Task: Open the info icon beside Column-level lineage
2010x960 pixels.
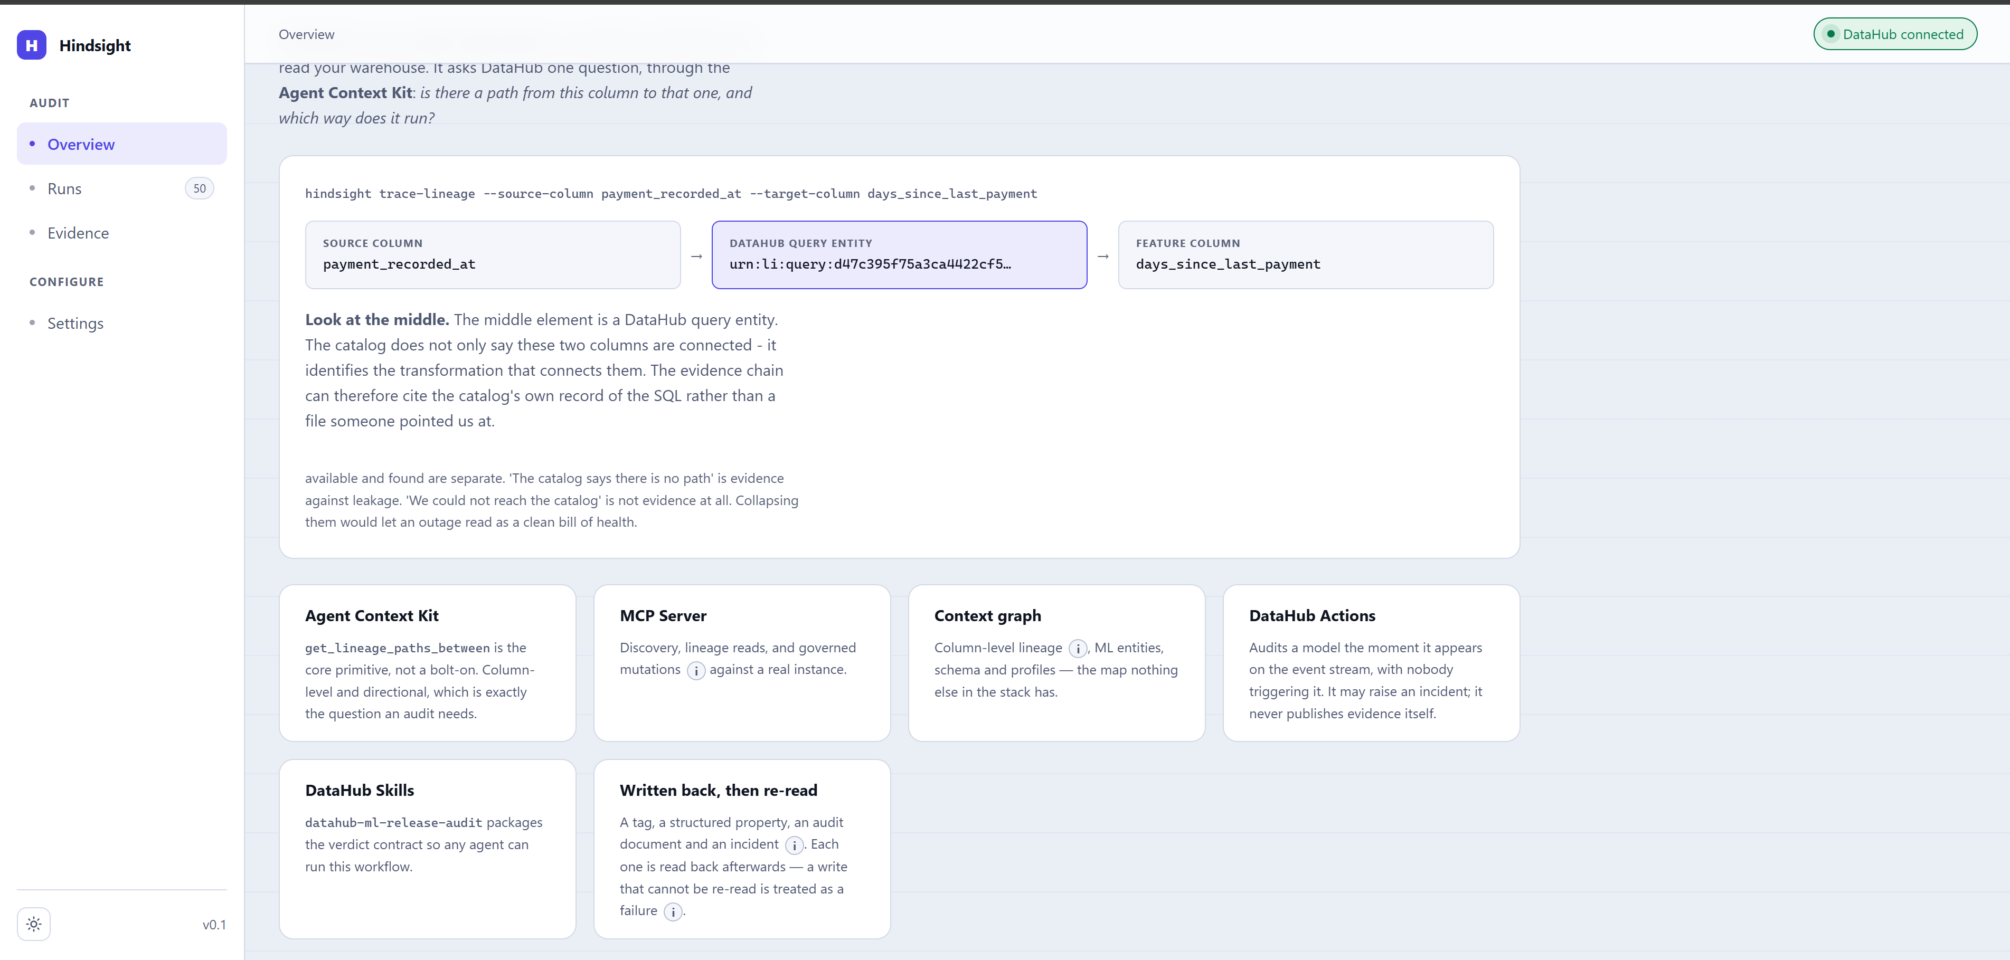Action: 1078,649
